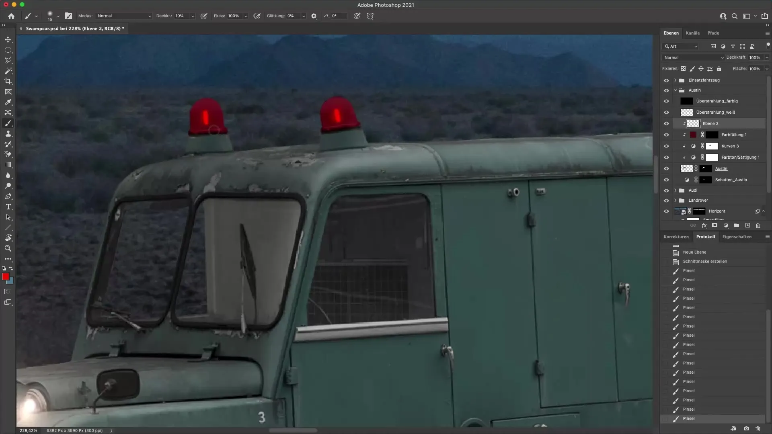Screen dimensions: 772x434
Task: Toggle visibility of Schatten_Austin layer
Action: click(x=666, y=180)
